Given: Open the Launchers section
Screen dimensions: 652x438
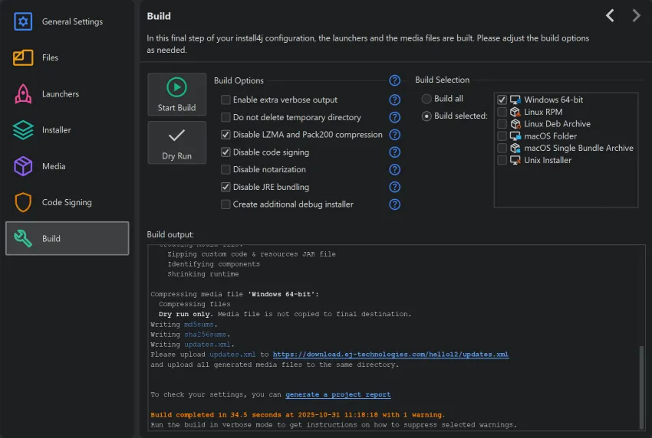Looking at the screenshot, I should 67,94.
